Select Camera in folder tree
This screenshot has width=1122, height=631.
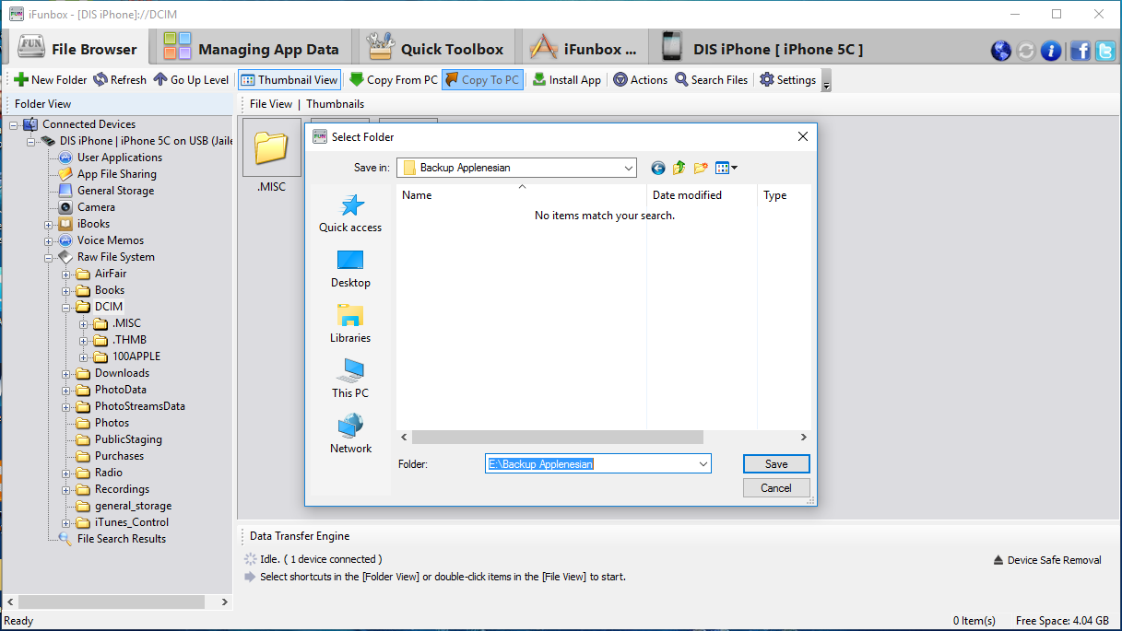click(x=96, y=207)
